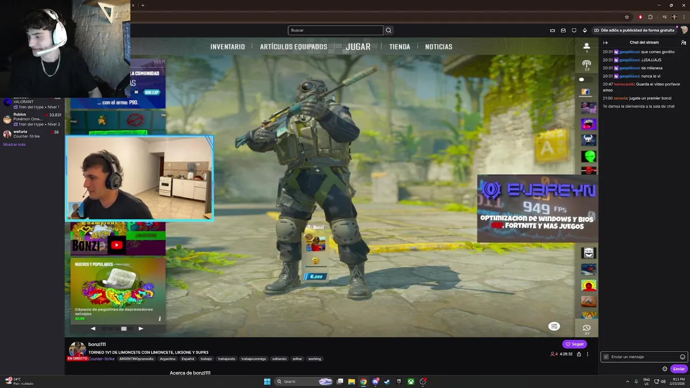The height and width of the screenshot is (388, 690).
Task: Open stream more options three-dots
Action: pyautogui.click(x=588, y=354)
